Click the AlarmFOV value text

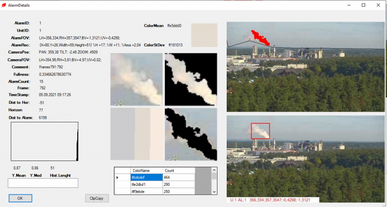(x=80, y=38)
